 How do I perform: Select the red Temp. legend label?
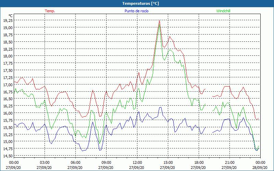point(50,11)
